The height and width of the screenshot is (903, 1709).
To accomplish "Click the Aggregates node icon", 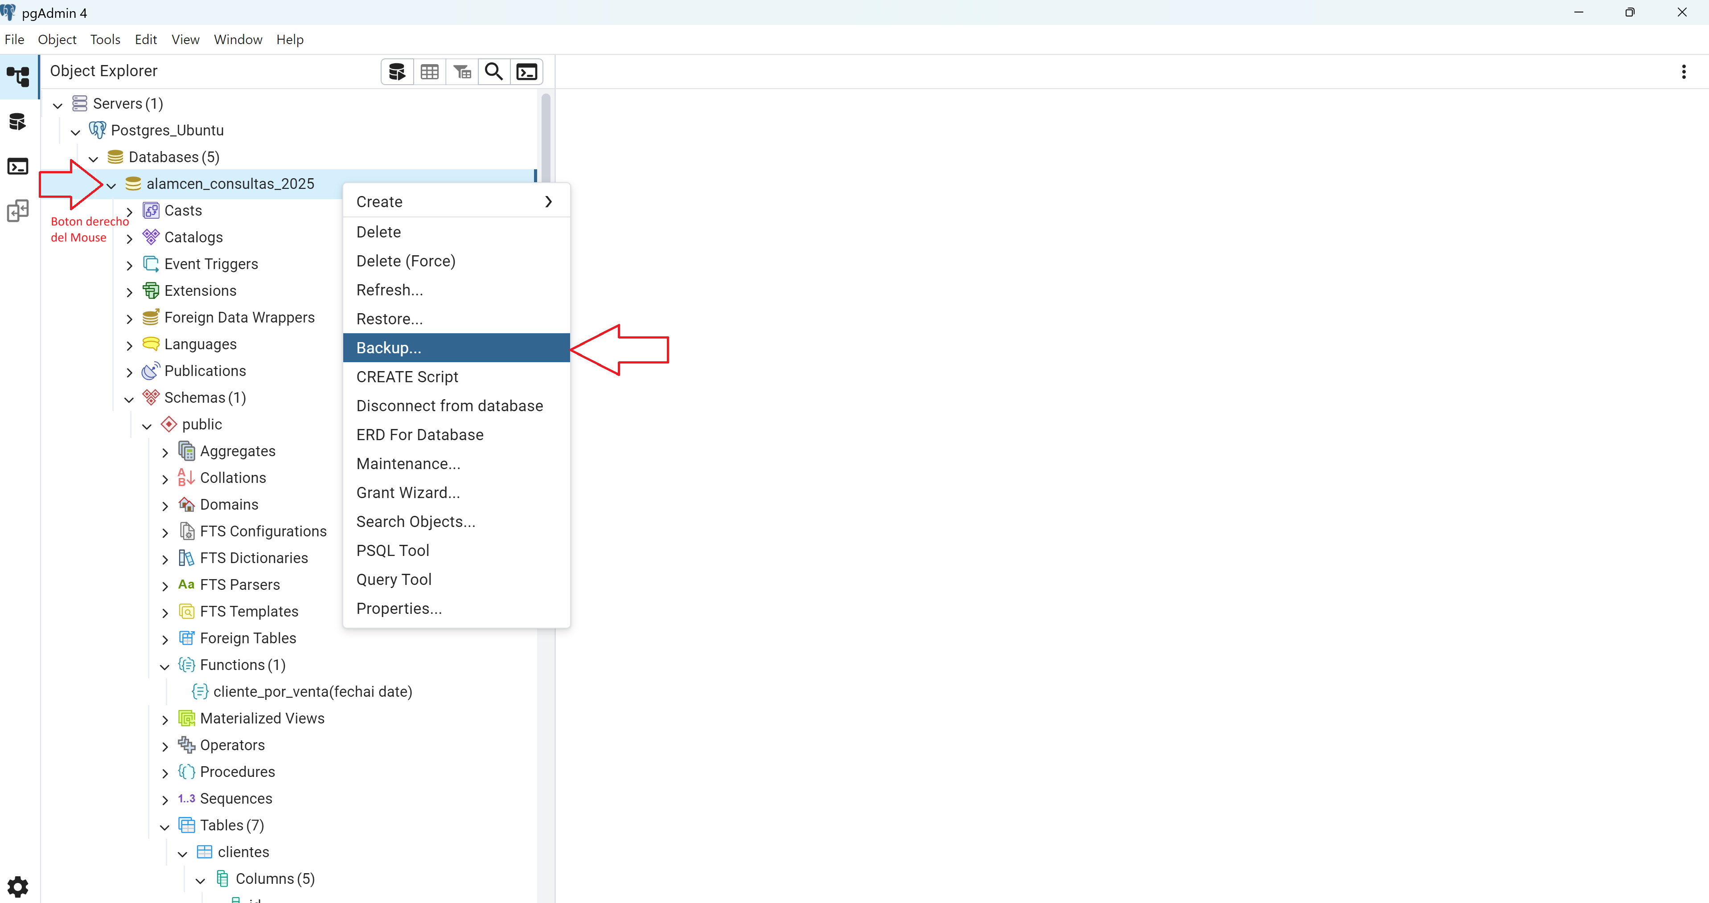I will [x=187, y=451].
